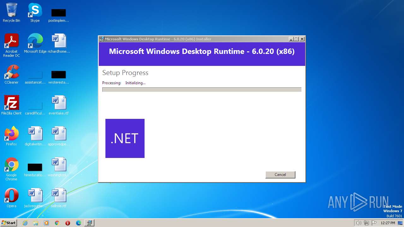Minimize the installer window
The width and height of the screenshot is (404, 227).
pos(291,39)
